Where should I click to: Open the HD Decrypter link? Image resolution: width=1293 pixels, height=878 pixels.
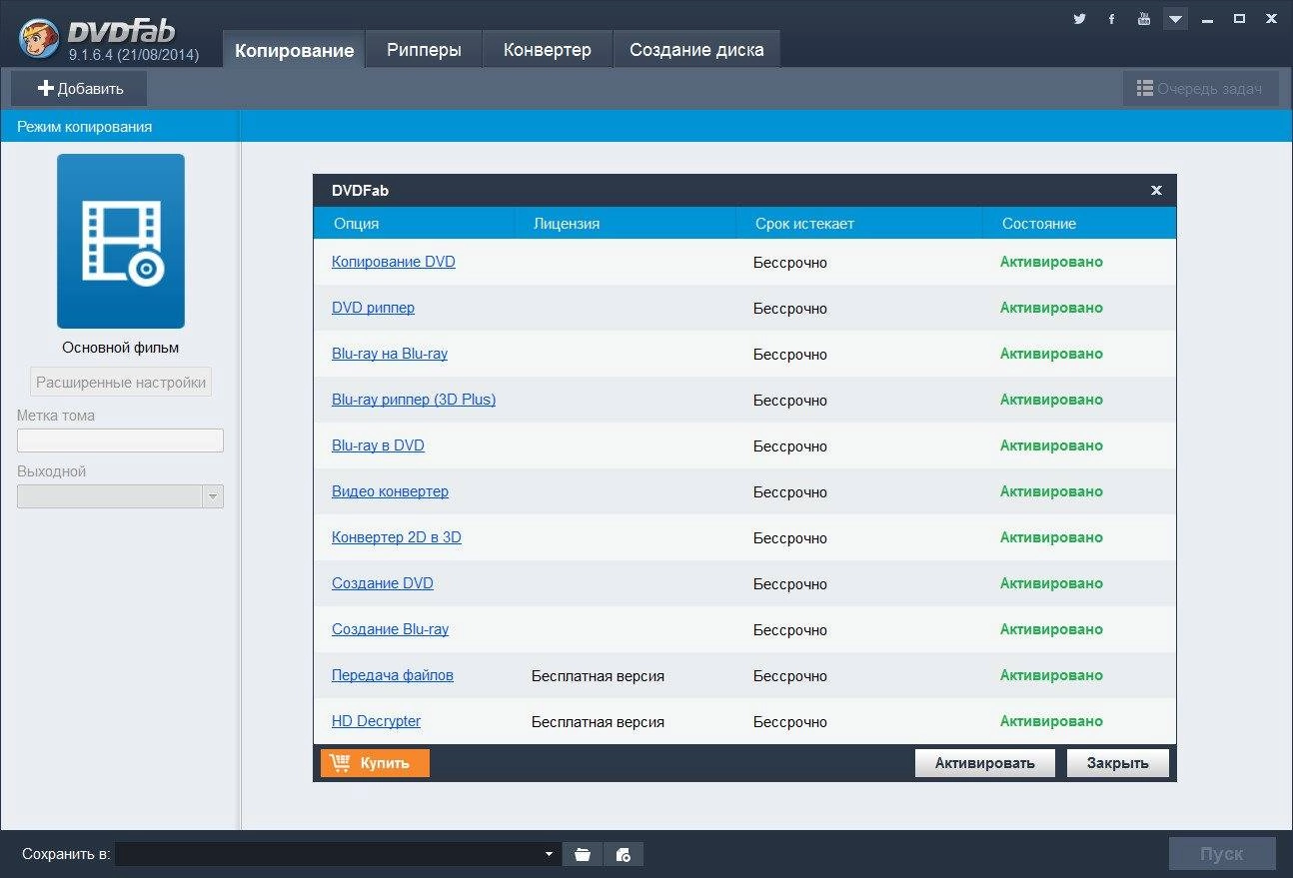point(376,721)
